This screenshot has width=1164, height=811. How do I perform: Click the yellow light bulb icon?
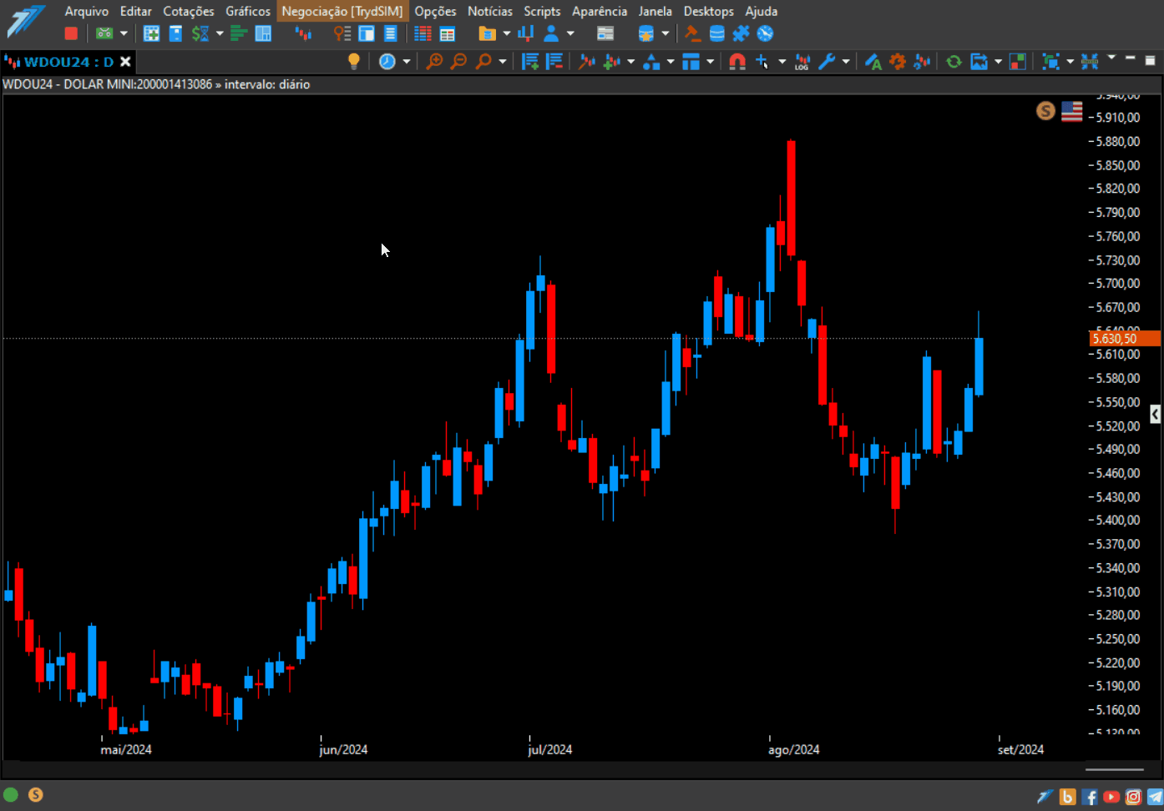[354, 61]
